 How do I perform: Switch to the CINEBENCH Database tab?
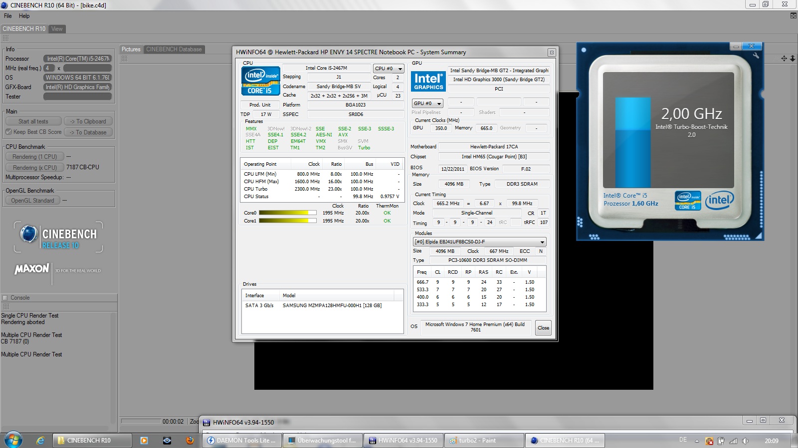[x=174, y=49]
